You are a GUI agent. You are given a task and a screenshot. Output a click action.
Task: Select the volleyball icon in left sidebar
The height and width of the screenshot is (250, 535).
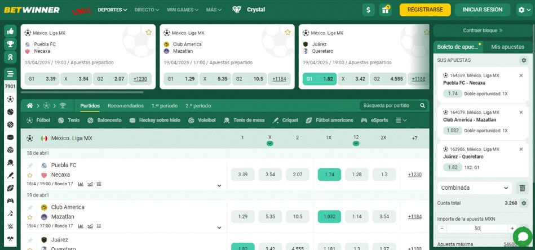click(x=10, y=150)
